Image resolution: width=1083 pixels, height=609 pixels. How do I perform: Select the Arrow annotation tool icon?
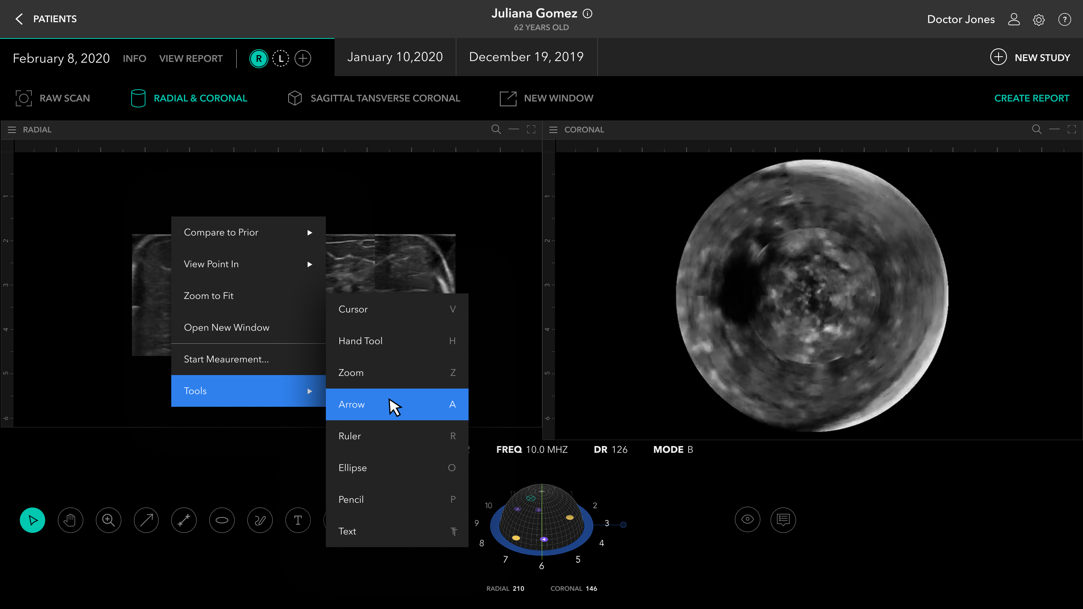[146, 520]
